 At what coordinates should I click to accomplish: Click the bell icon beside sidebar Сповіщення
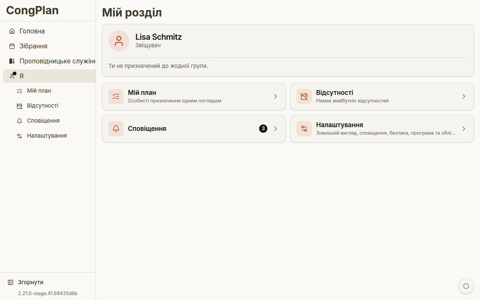[x=19, y=121]
